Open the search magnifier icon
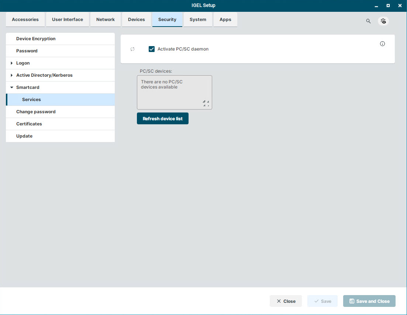 click(368, 21)
